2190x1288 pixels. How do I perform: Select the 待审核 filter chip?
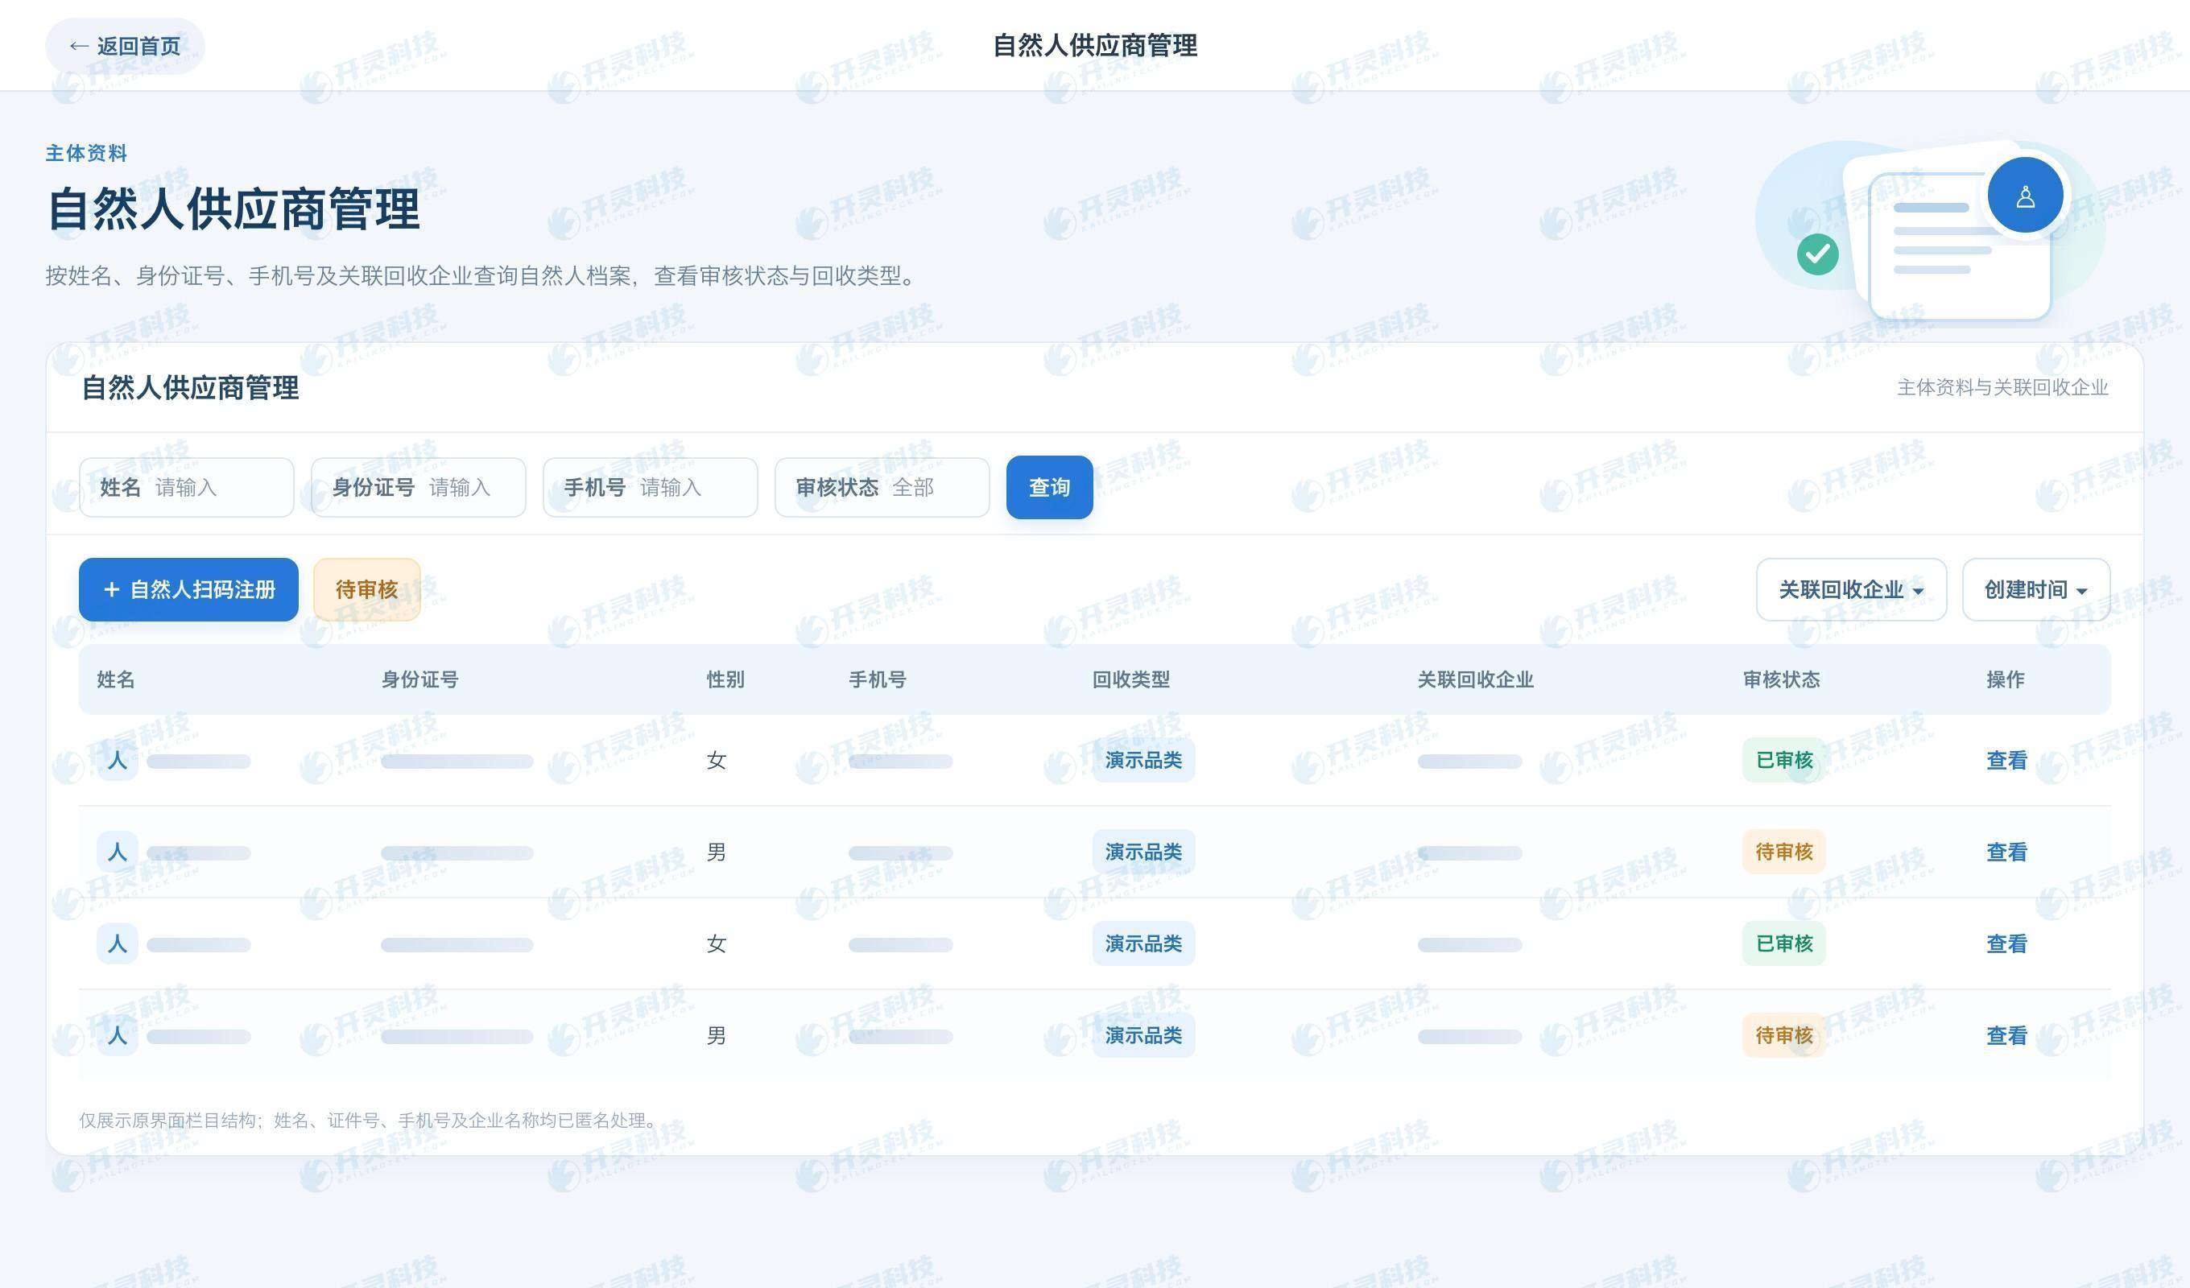(x=366, y=590)
